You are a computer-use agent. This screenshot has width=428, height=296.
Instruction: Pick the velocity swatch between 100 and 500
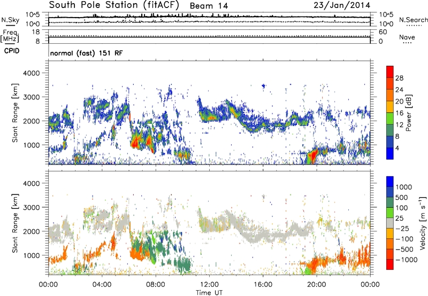coord(390,202)
